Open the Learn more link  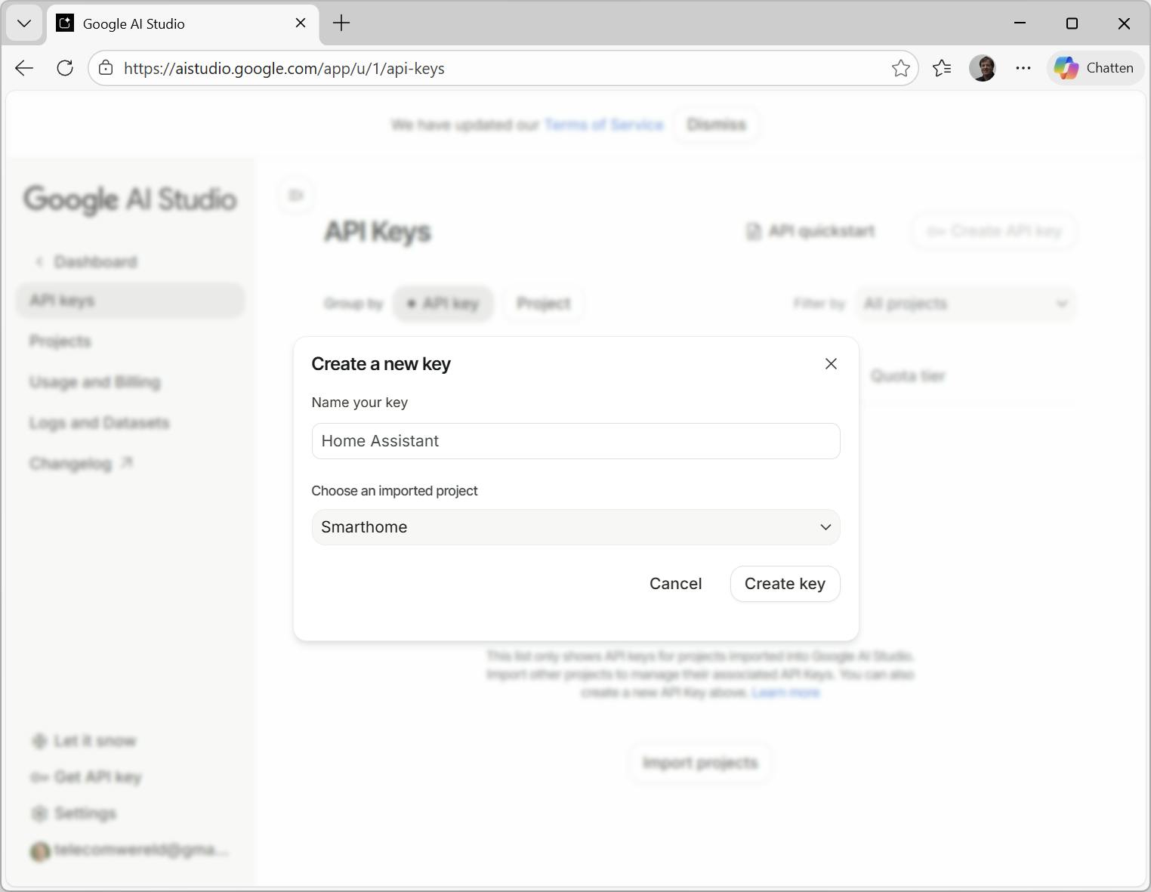[x=785, y=693]
